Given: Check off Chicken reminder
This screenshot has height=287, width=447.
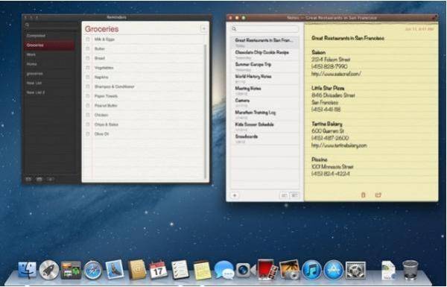Looking at the screenshot, I should (x=88, y=115).
